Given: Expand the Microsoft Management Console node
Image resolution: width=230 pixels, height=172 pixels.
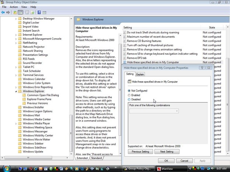Looking at the screenshot, I should click(x=16, y=39).
